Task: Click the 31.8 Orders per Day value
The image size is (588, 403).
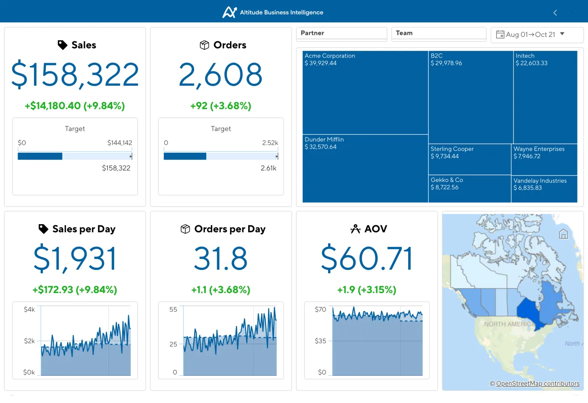Action: pyautogui.click(x=221, y=259)
